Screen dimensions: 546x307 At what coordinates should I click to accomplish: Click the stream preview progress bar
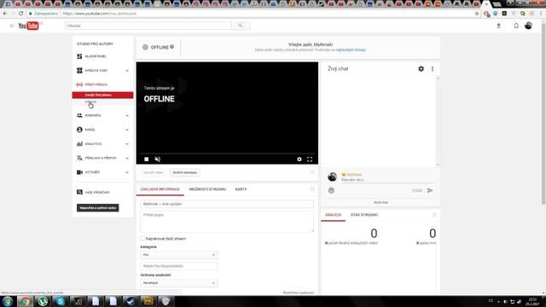(x=227, y=153)
